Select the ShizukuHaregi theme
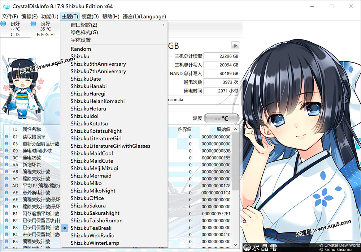Image resolution: width=361 pixels, height=252 pixels. pyautogui.click(x=114, y=94)
